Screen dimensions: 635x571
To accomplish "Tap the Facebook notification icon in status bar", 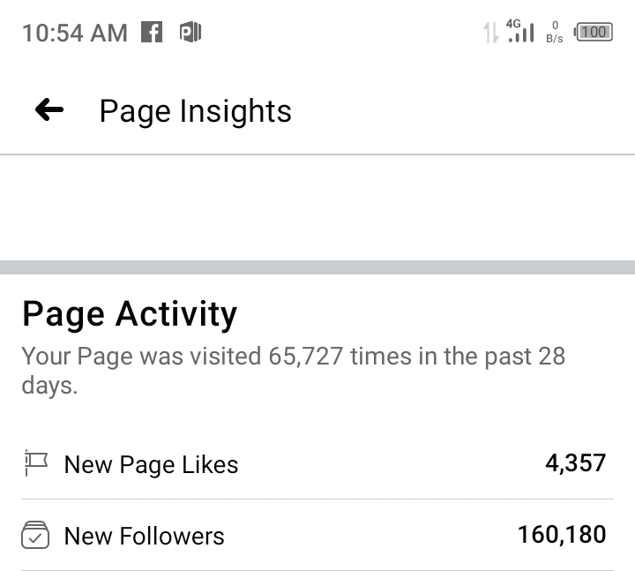I will [152, 32].
